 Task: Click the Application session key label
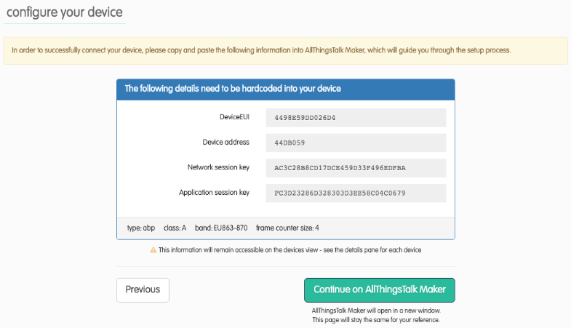click(214, 193)
